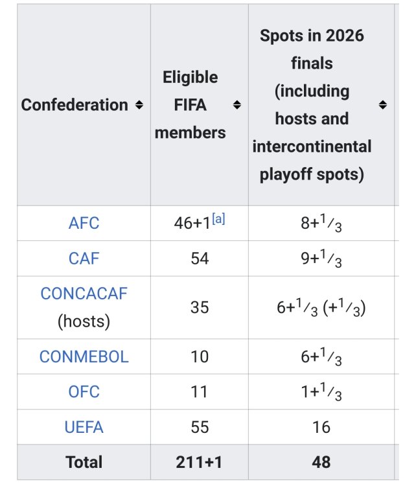Click the Eligible FIFA members sort arrows
Viewport: 416px width, 486px height.
237,105
